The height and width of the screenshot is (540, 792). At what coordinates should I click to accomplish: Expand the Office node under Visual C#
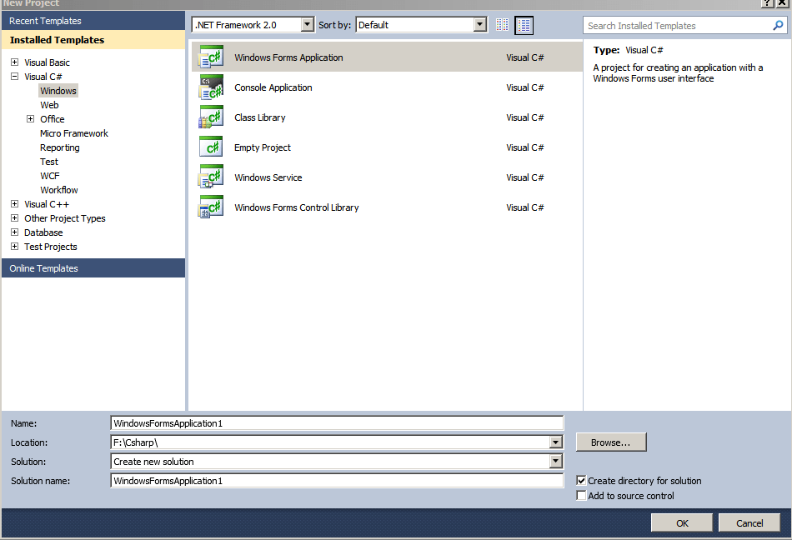30,119
